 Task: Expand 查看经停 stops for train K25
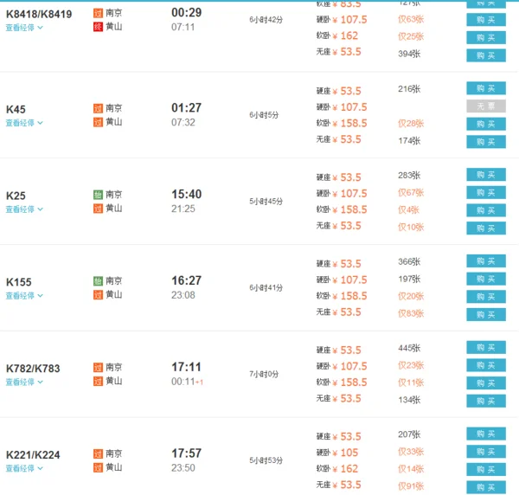tap(24, 209)
